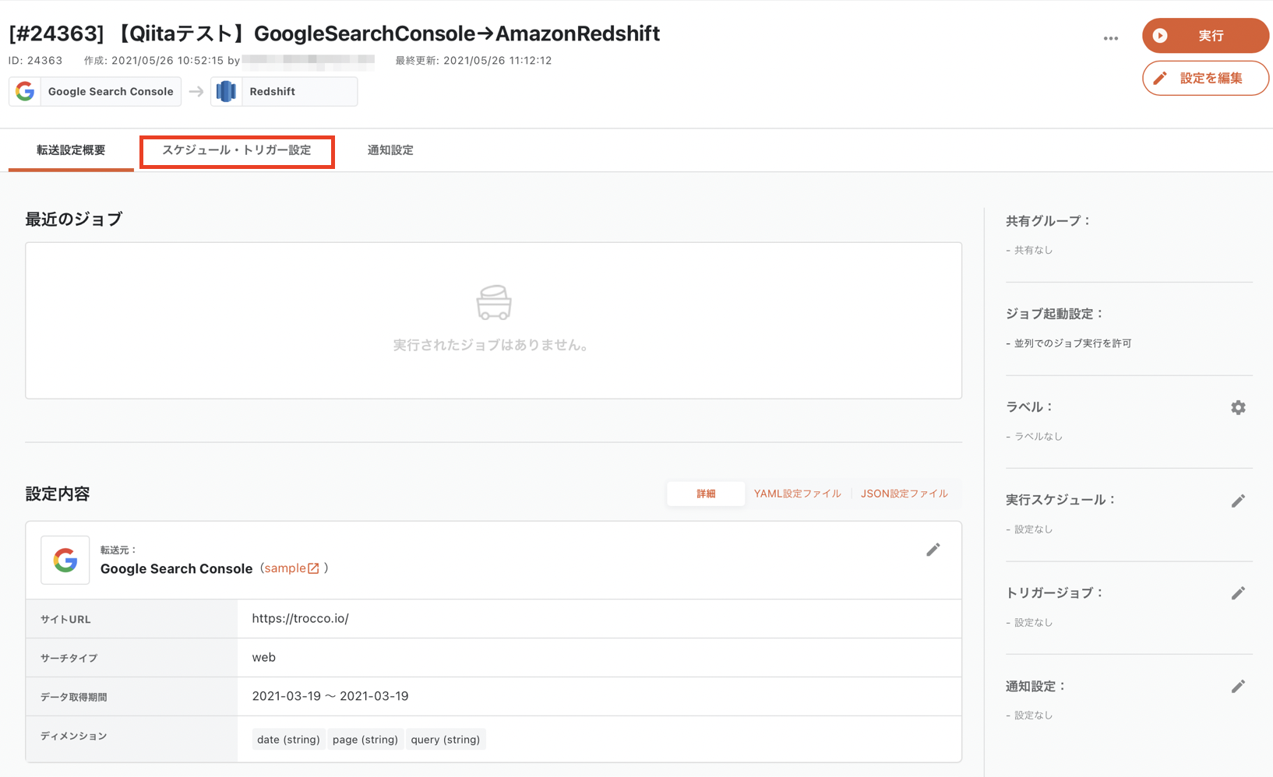The height and width of the screenshot is (777, 1273).
Task: Click the ID: 24363 text
Action: point(35,60)
